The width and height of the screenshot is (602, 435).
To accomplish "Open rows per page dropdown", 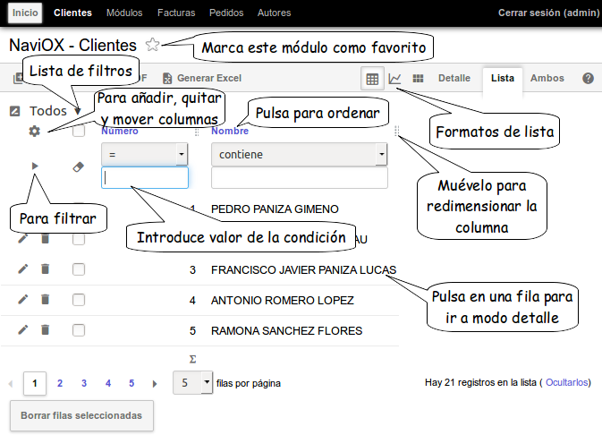I will click(x=192, y=382).
